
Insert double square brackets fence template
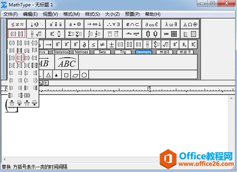[35, 65]
